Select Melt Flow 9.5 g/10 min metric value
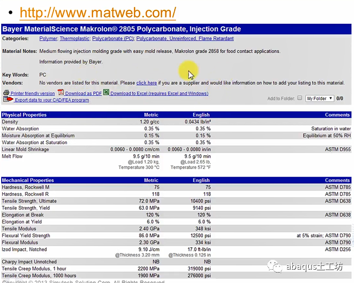 tap(146, 156)
